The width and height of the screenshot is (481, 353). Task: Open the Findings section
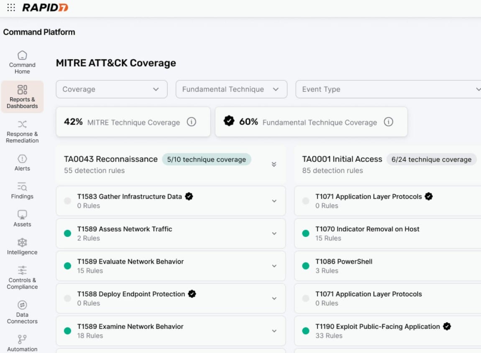tap(22, 190)
